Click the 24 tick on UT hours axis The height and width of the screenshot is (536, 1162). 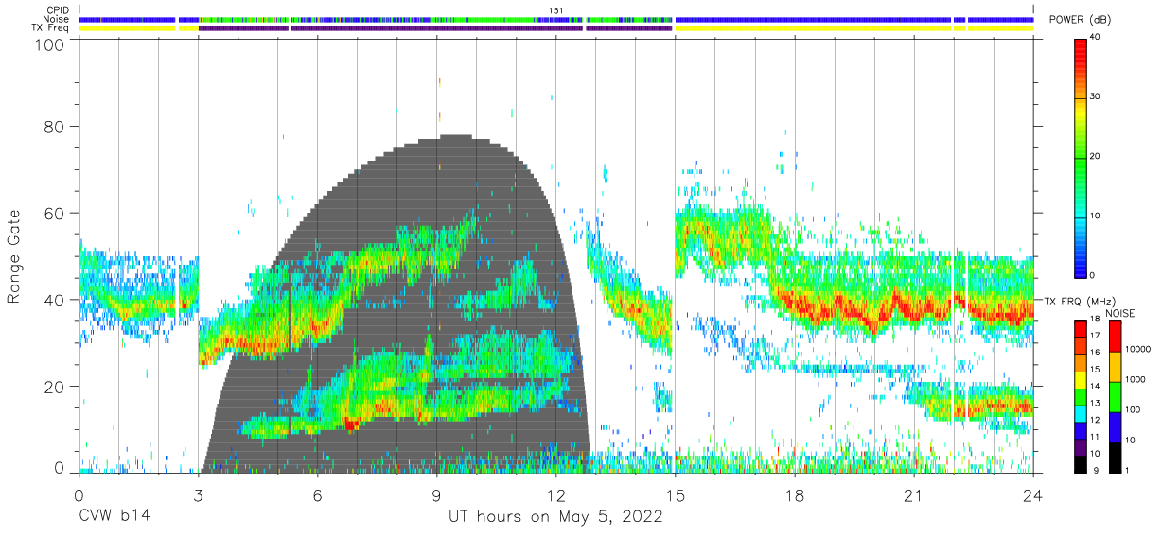point(1033,494)
